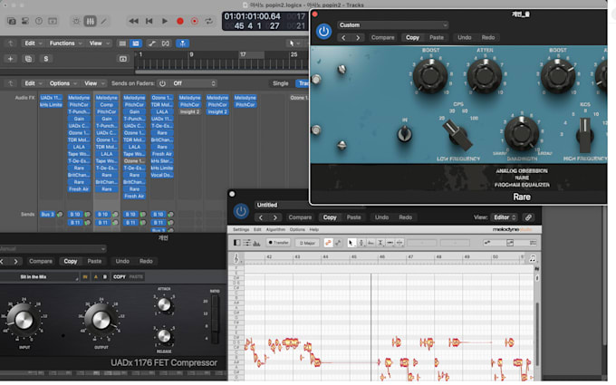Go to next preset in Rare plugin
This screenshot has width=616, height=385.
point(358,38)
